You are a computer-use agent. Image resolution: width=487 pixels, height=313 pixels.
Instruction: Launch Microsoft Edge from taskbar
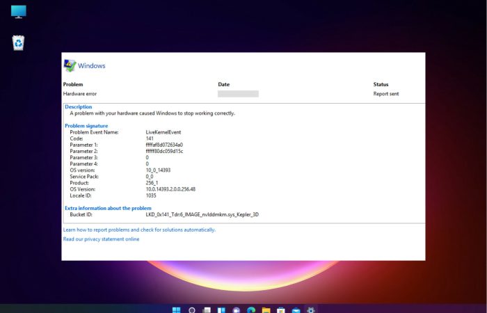pos(251,310)
